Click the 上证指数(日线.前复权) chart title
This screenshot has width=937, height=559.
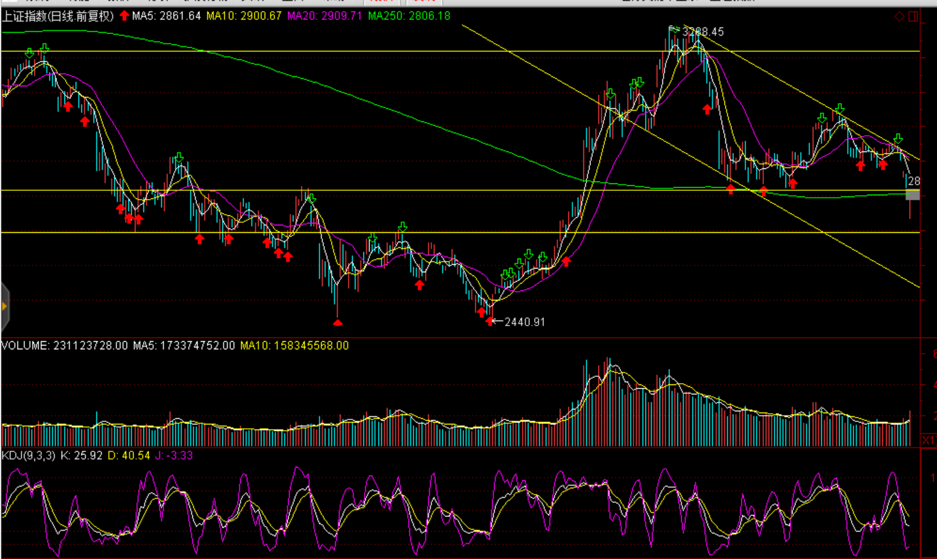(x=58, y=16)
